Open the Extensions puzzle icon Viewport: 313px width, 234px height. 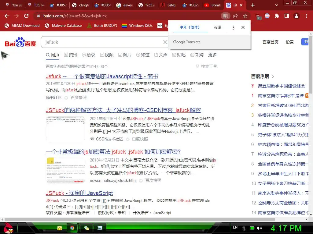277,16
